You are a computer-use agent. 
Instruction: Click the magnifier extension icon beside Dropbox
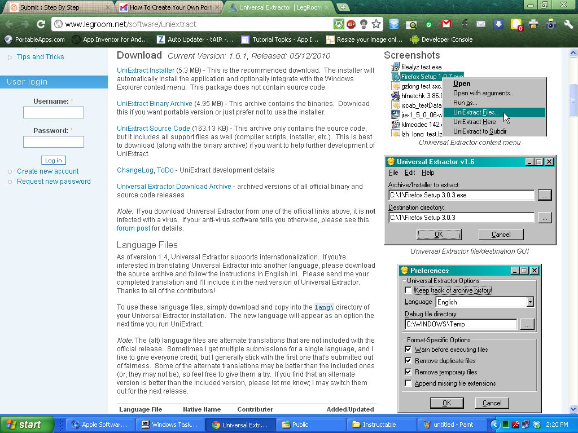point(411,24)
